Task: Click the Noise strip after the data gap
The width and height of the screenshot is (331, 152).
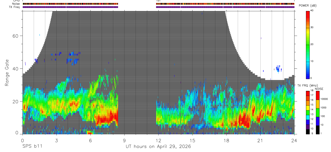Action: click(225, 4)
